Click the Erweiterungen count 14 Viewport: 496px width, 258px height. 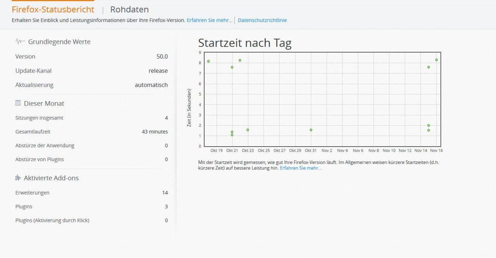(x=165, y=193)
